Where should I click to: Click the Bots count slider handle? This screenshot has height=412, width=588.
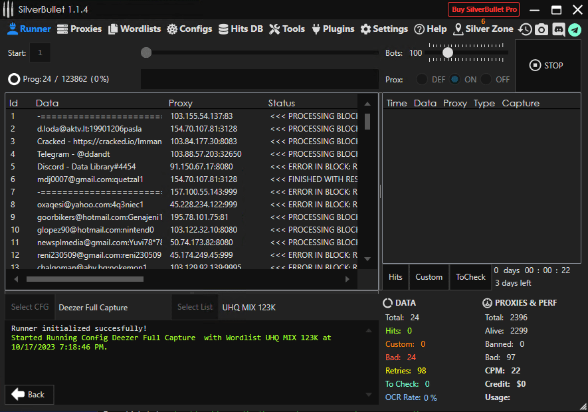[448, 52]
